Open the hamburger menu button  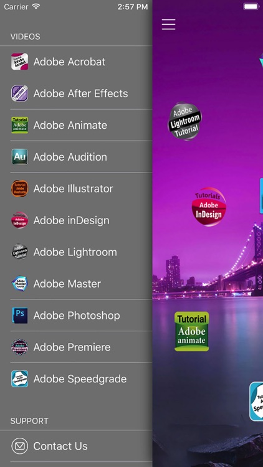coord(168,24)
